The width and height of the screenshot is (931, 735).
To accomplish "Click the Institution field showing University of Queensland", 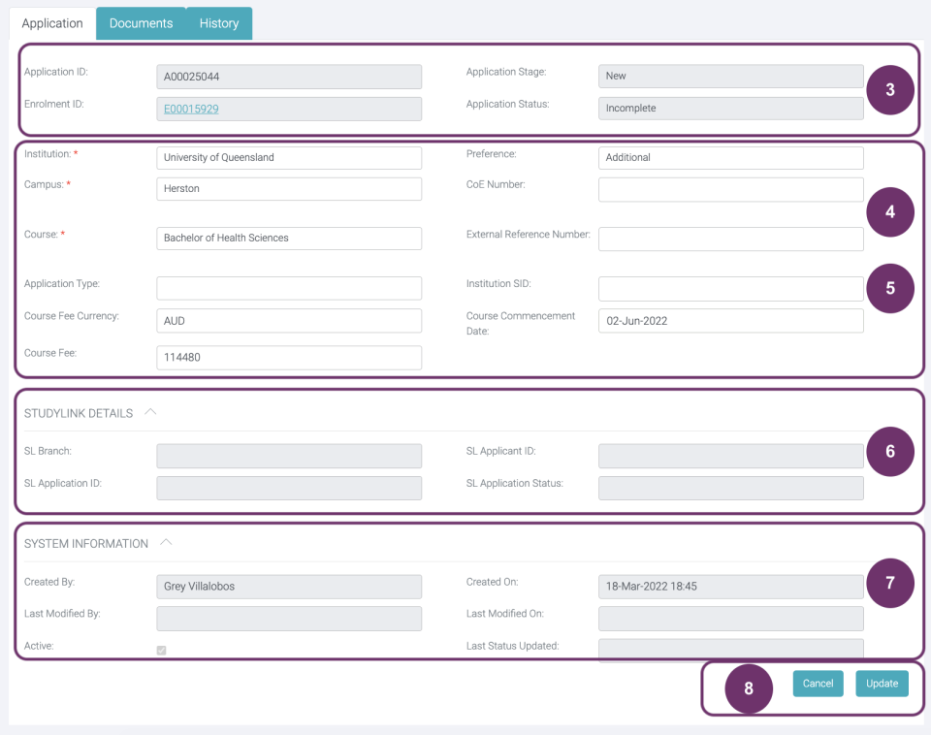I will [x=288, y=157].
